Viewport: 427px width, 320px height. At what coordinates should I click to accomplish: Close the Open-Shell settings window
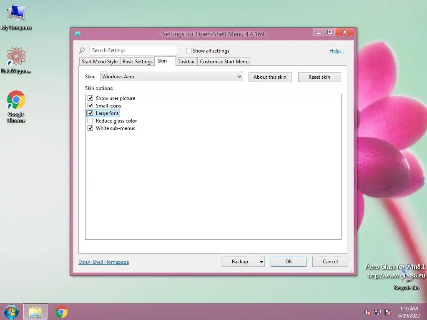point(344,32)
